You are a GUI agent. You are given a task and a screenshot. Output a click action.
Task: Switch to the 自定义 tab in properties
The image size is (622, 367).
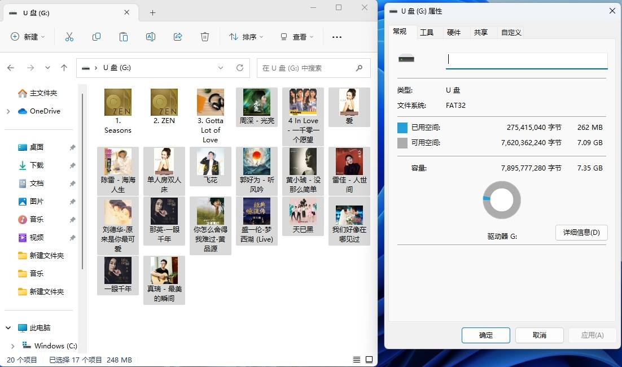[x=511, y=32]
